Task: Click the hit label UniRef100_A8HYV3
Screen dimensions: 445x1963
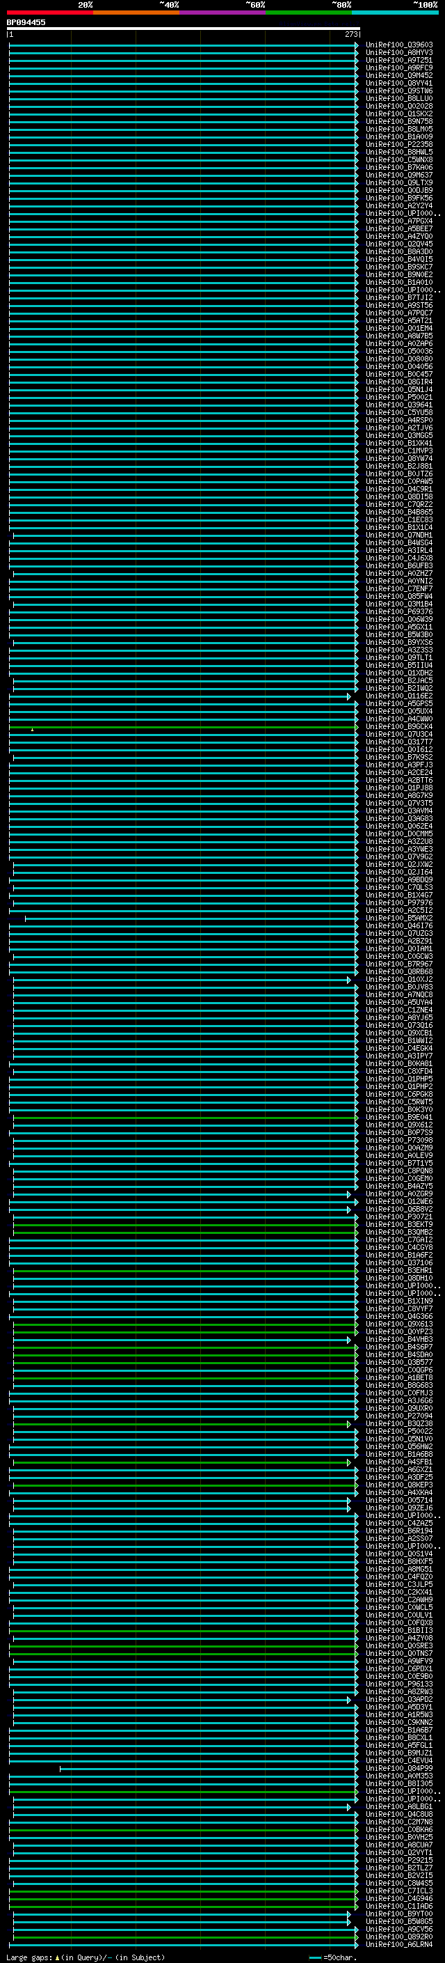Action: click(399, 53)
